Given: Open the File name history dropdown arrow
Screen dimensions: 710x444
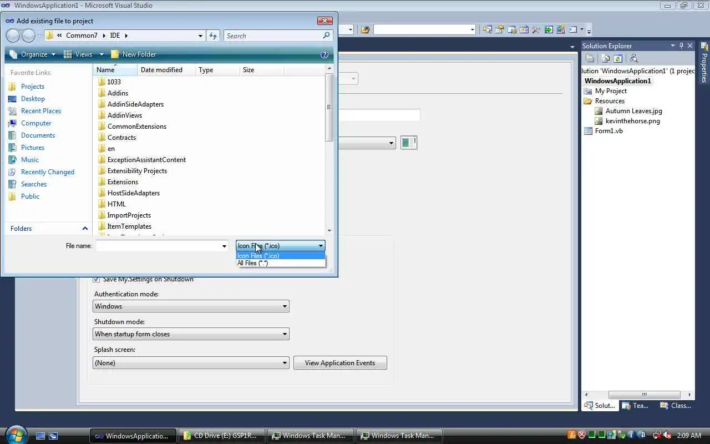Looking at the screenshot, I should point(224,246).
